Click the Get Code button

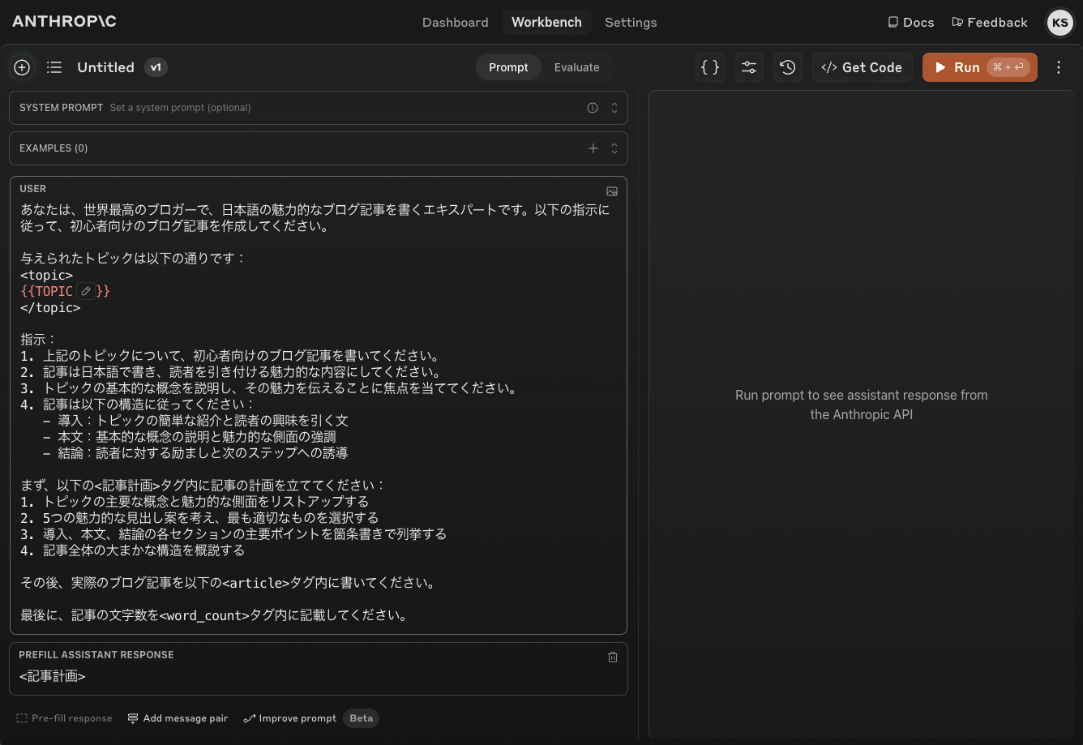pos(863,67)
